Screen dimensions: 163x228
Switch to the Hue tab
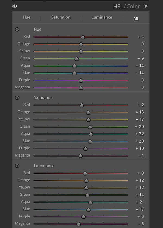tap(27, 17)
